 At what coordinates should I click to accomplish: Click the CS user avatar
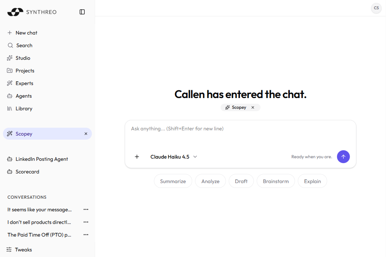coord(376,8)
